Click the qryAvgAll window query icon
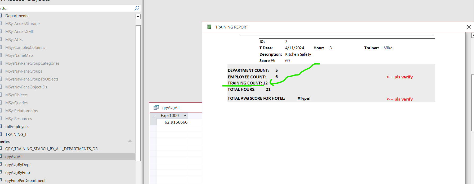Viewport: 474px width, 184px height. (x=156, y=107)
